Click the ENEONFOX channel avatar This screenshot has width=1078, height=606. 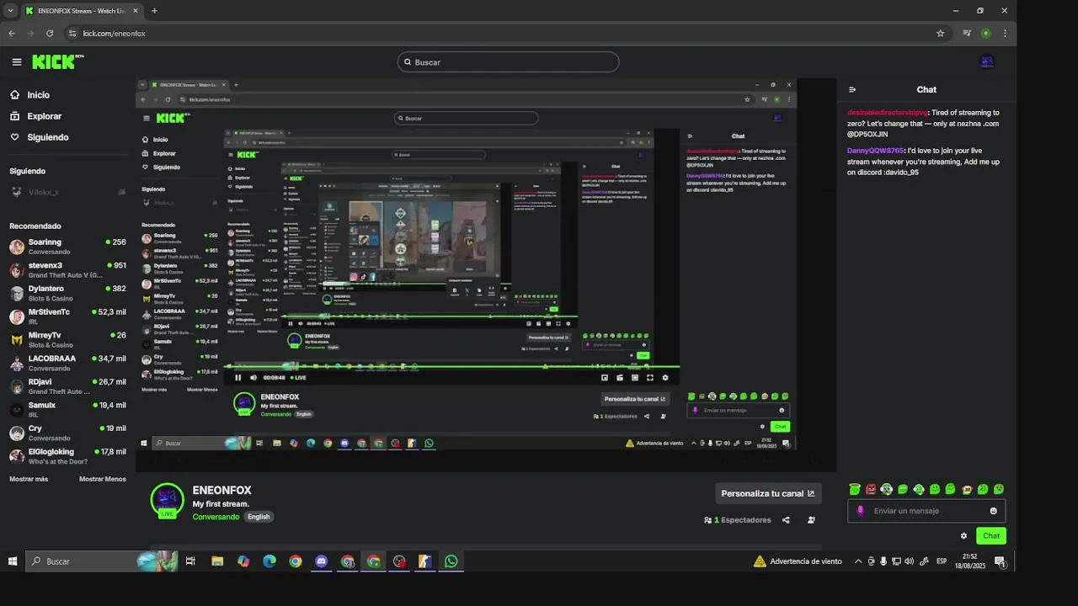pyautogui.click(x=167, y=499)
